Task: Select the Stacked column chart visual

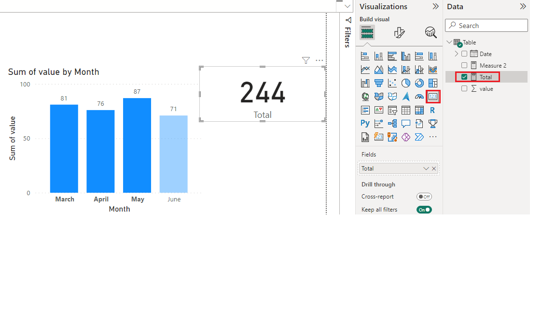Action: pyautogui.click(x=379, y=56)
